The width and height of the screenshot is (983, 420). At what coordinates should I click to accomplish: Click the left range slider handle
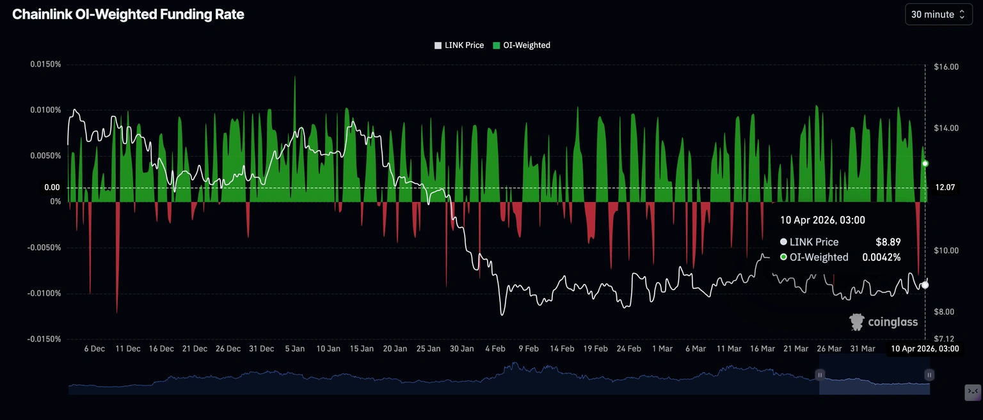point(820,375)
